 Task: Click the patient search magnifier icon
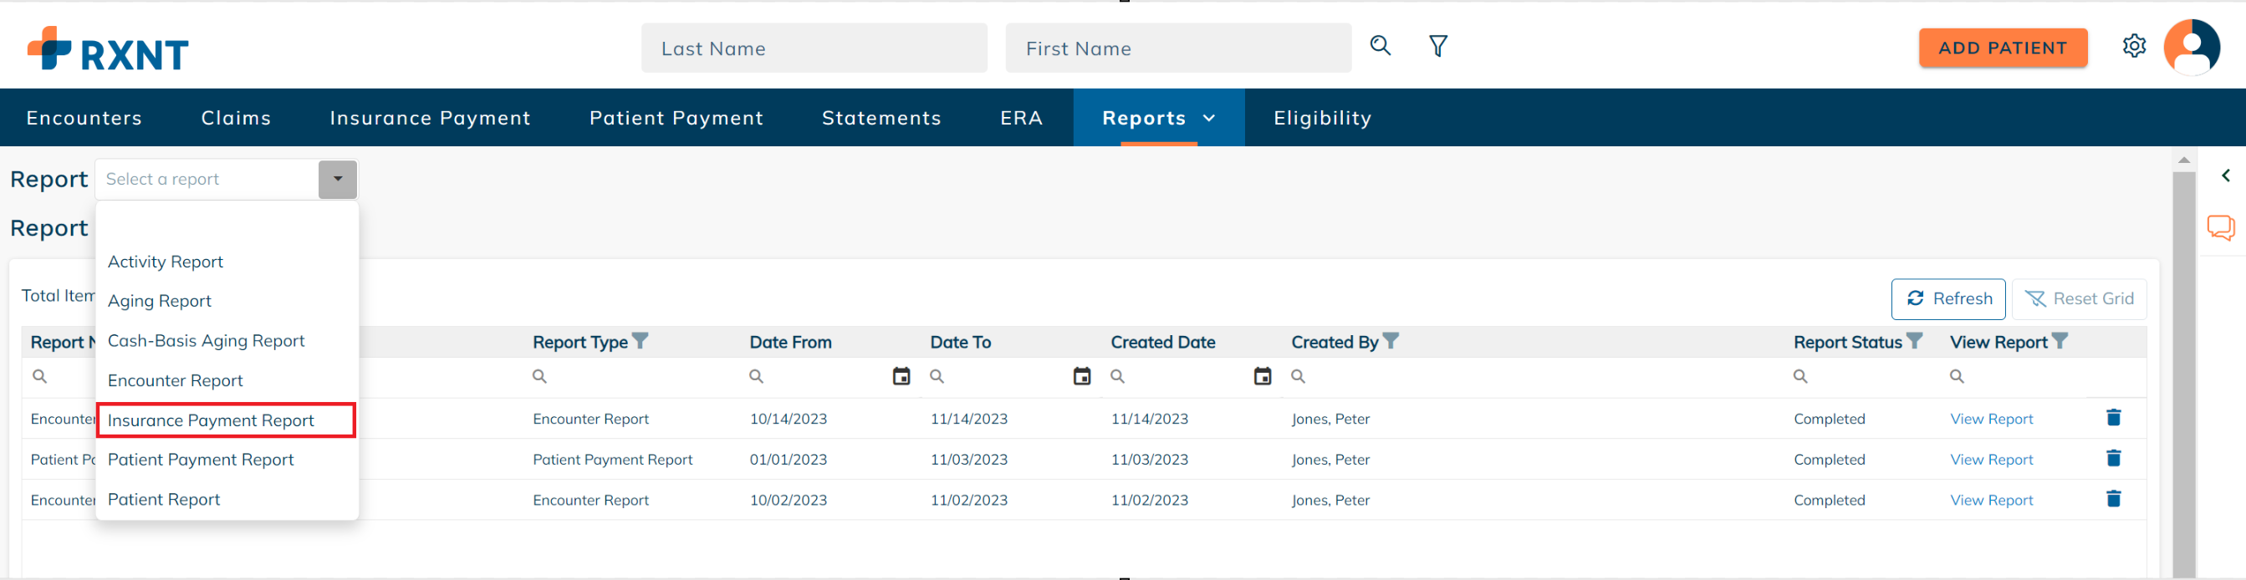pos(1380,45)
